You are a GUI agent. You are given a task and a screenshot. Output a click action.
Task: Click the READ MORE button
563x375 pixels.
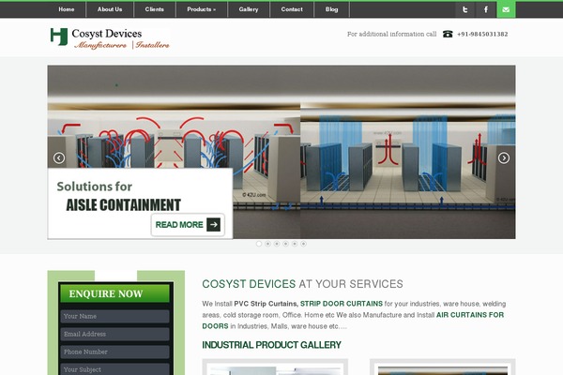[x=188, y=225]
